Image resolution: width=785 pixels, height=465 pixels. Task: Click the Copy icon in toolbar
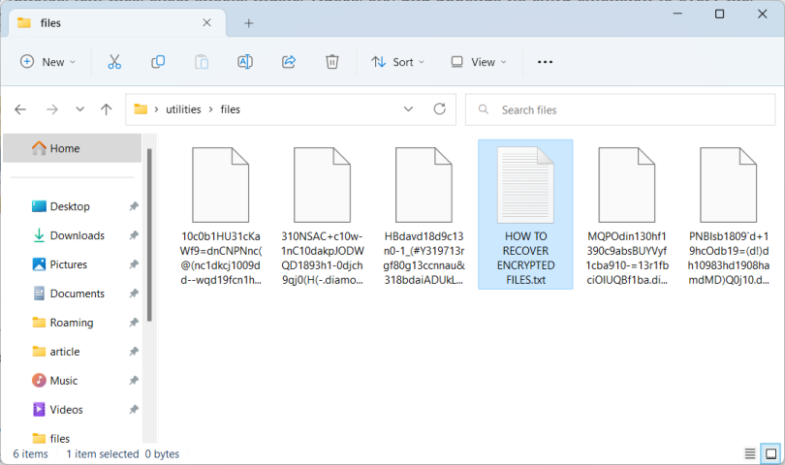pyautogui.click(x=158, y=62)
